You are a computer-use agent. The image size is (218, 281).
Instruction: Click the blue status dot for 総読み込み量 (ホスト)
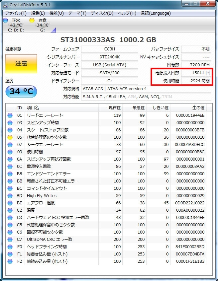pyautogui.click(x=10, y=261)
